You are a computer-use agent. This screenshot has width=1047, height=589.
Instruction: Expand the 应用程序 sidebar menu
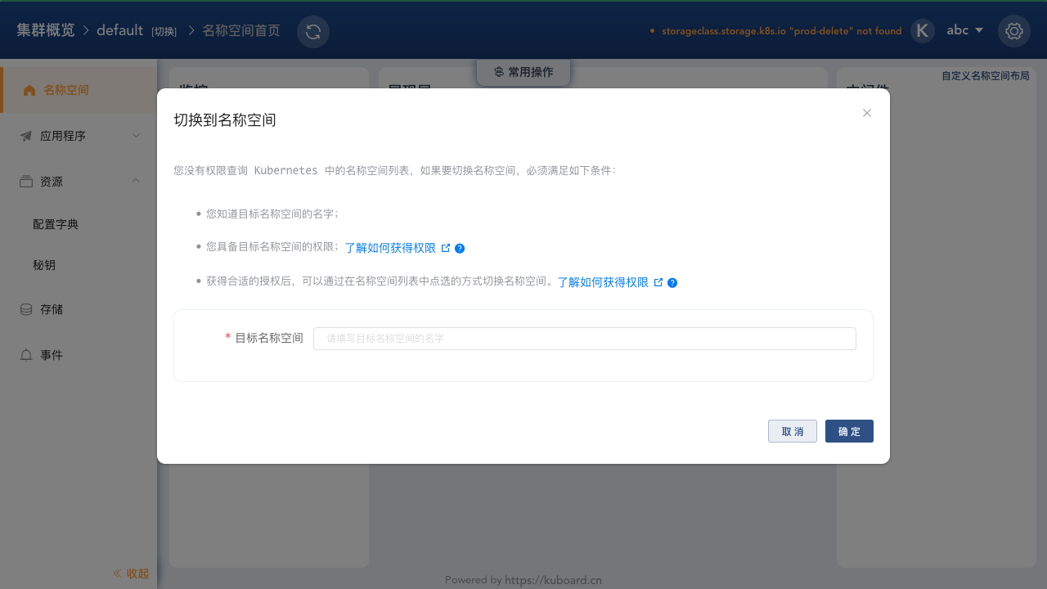(x=79, y=136)
